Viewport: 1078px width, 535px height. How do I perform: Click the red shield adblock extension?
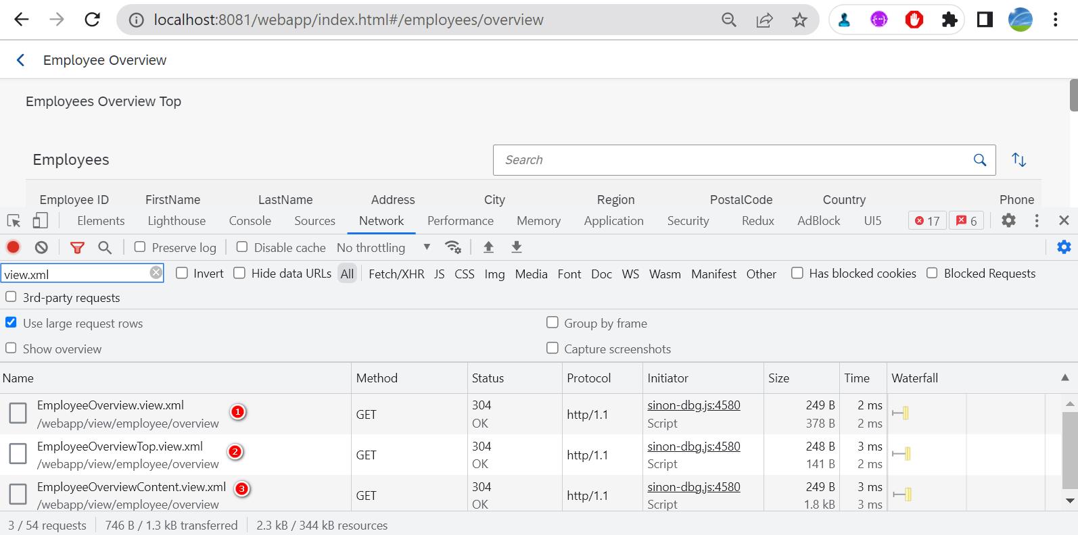[914, 20]
